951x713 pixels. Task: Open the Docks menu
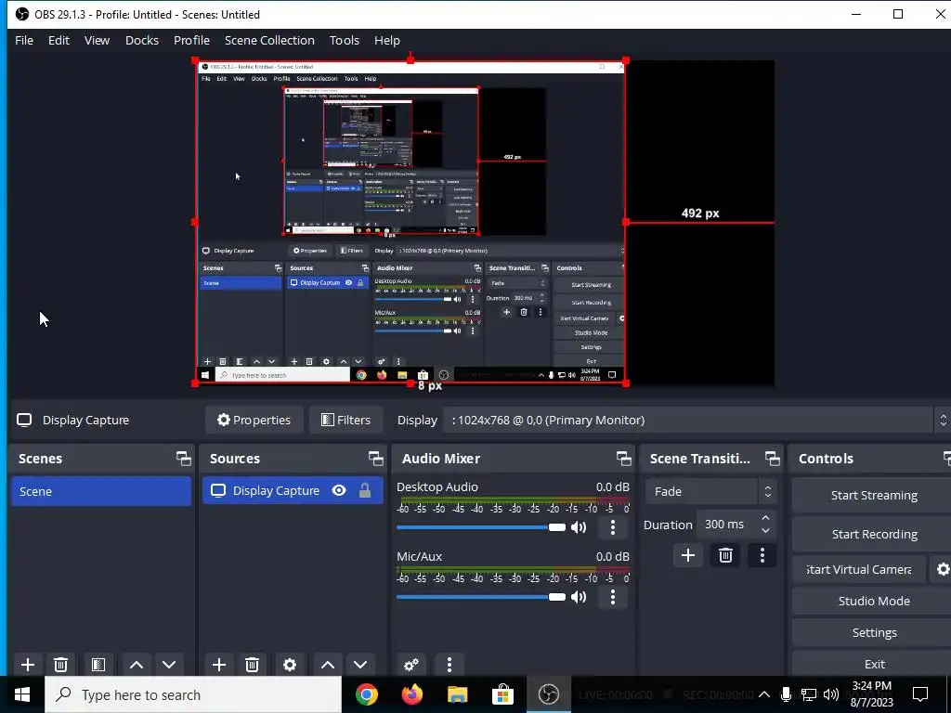(142, 40)
